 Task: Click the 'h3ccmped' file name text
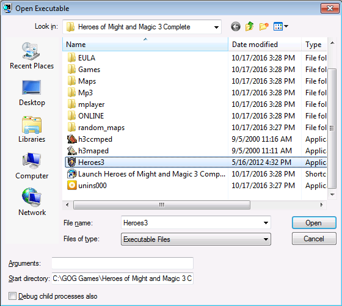[95, 139]
